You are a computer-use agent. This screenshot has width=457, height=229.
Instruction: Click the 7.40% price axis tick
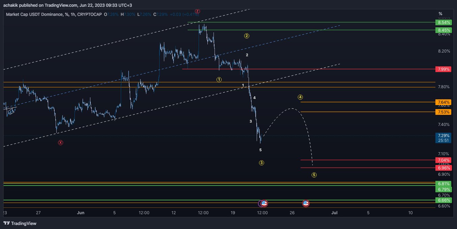(x=444, y=125)
